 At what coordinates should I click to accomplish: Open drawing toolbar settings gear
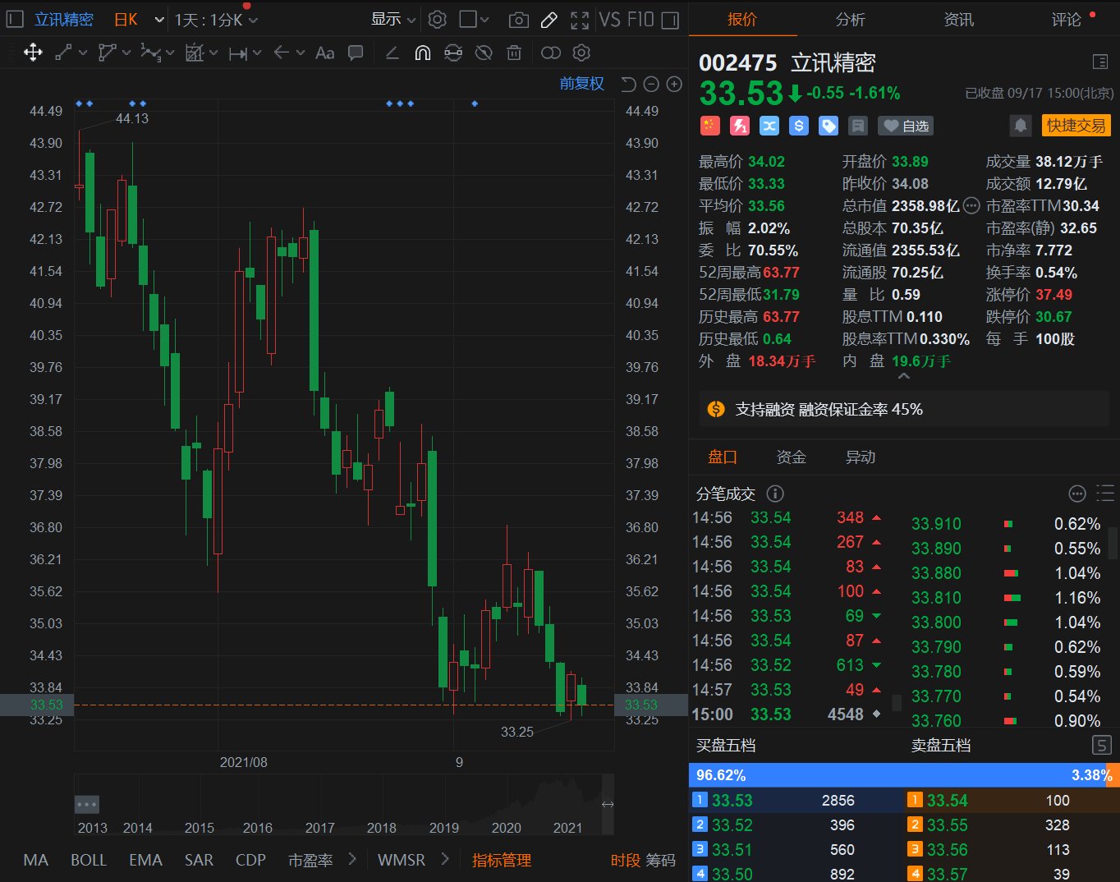[x=581, y=53]
